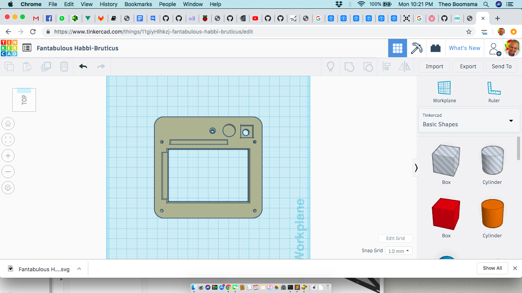The width and height of the screenshot is (522, 293).
Task: Go back in the browser
Action: pyautogui.click(x=8, y=32)
